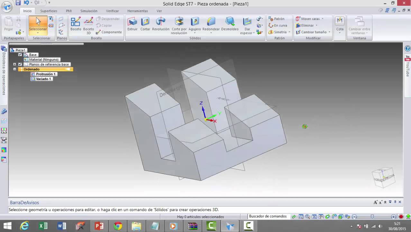This screenshot has height=232, width=411.
Task: Click the undo arrow in quick access
Action: click(x=26, y=3)
